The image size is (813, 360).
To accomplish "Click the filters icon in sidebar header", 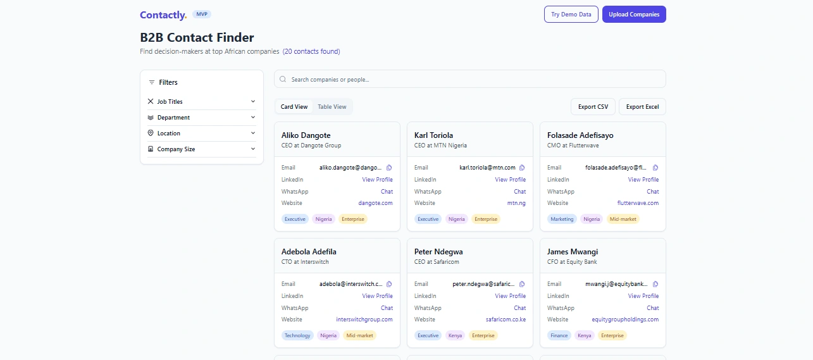I will [151, 82].
